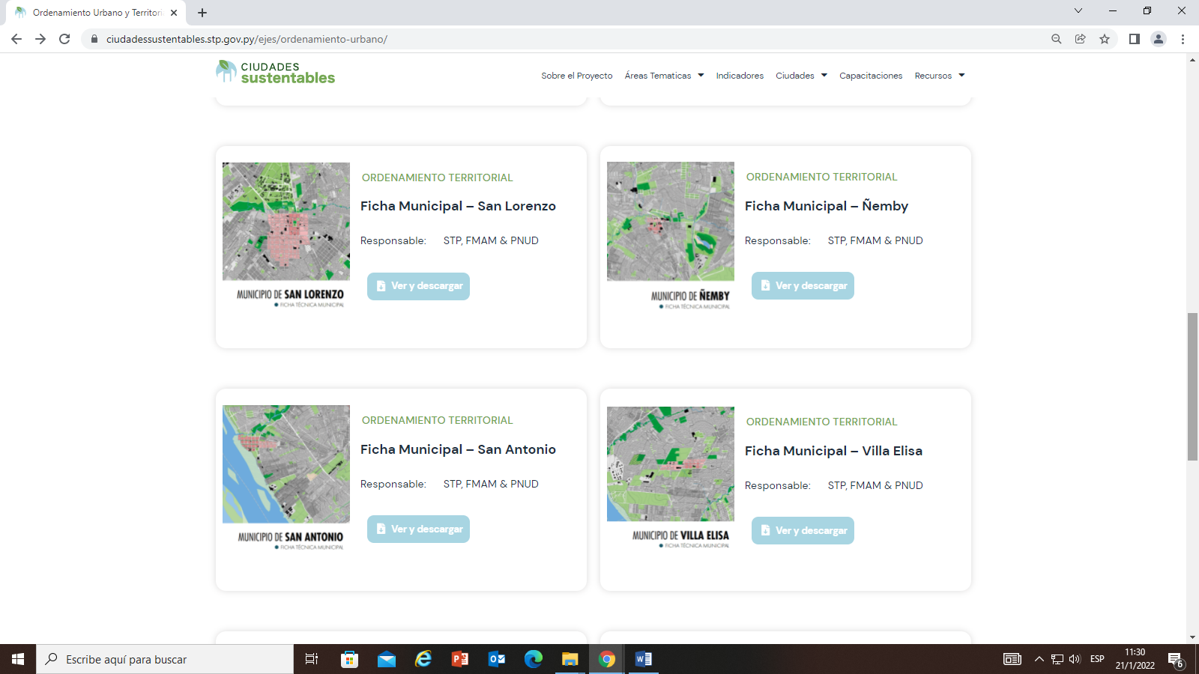Open the Ficha Municipal – Ñemby title link
Viewport: 1199px width, 674px height.
point(826,206)
